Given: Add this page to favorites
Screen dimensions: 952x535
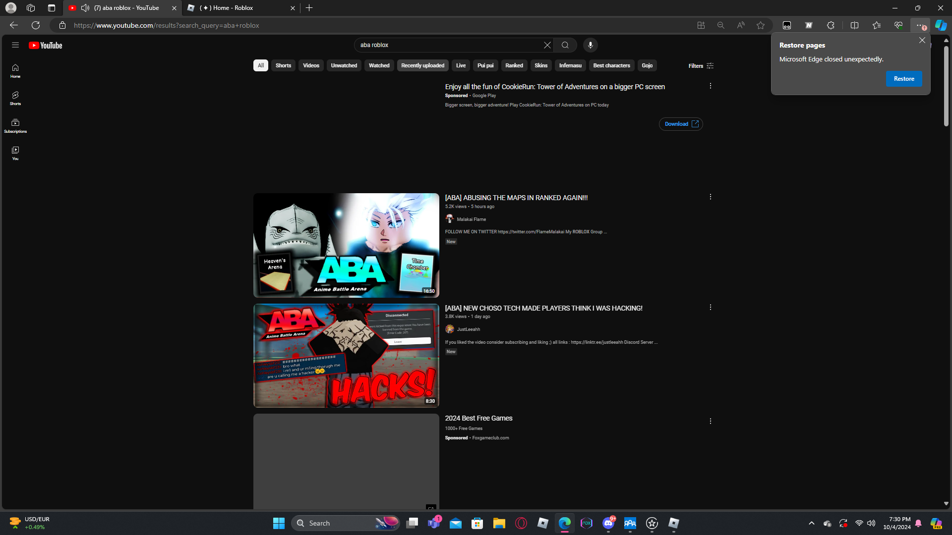Looking at the screenshot, I should (x=761, y=25).
